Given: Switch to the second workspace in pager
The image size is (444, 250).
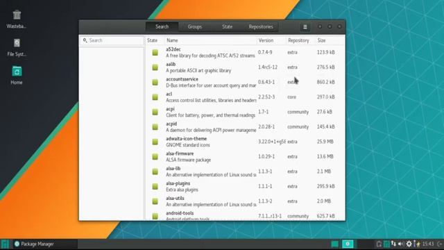Looking at the screenshot, I should (348, 244).
